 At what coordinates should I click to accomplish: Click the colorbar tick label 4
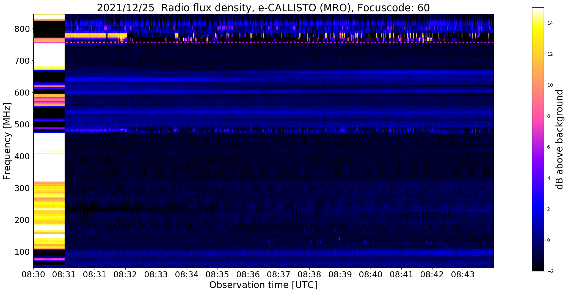click(x=548, y=178)
